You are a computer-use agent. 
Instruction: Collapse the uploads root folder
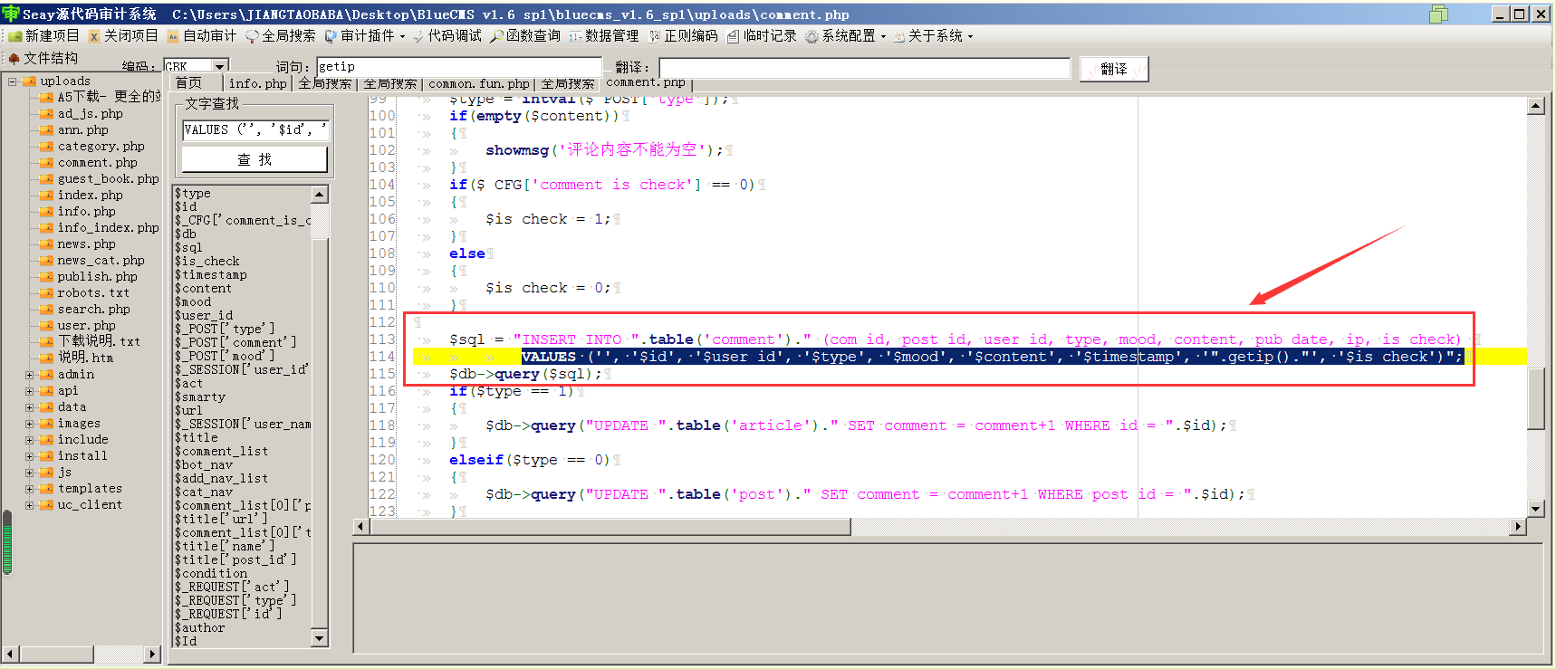click(x=12, y=81)
